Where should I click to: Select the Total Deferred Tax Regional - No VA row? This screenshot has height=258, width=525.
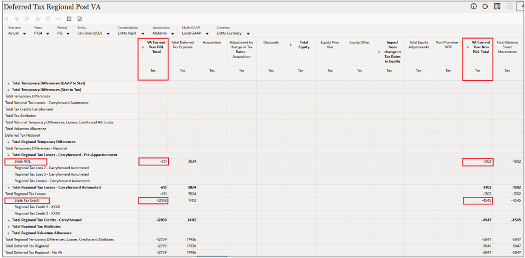coord(34,253)
